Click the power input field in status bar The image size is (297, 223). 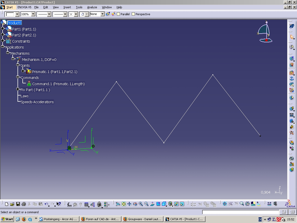[x=241, y=212]
